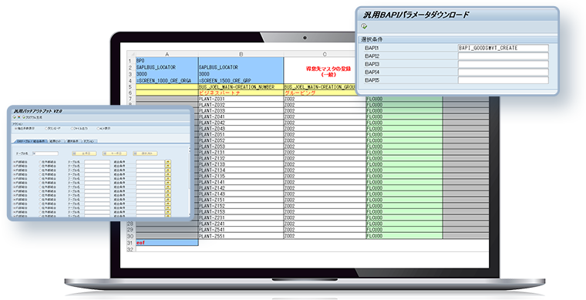
Task: Click テーブル名 input in first join row
Action: click(97, 162)
